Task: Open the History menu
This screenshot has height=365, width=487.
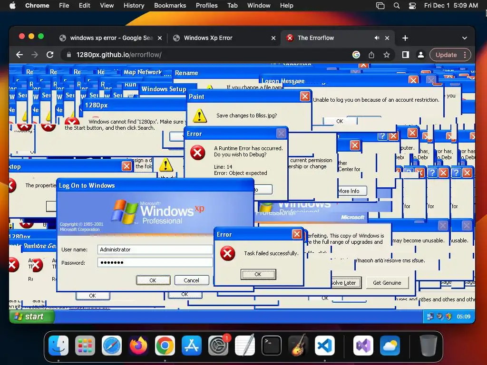Action: click(x=134, y=5)
